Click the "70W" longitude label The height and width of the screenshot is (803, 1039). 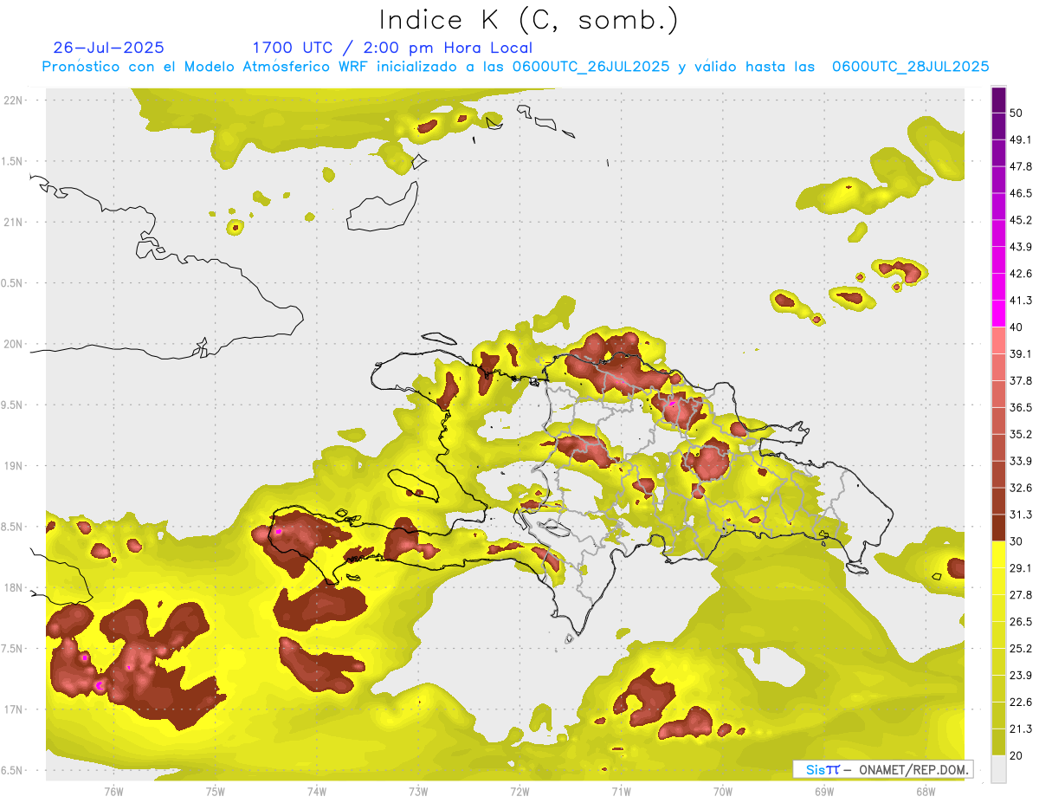[722, 791]
